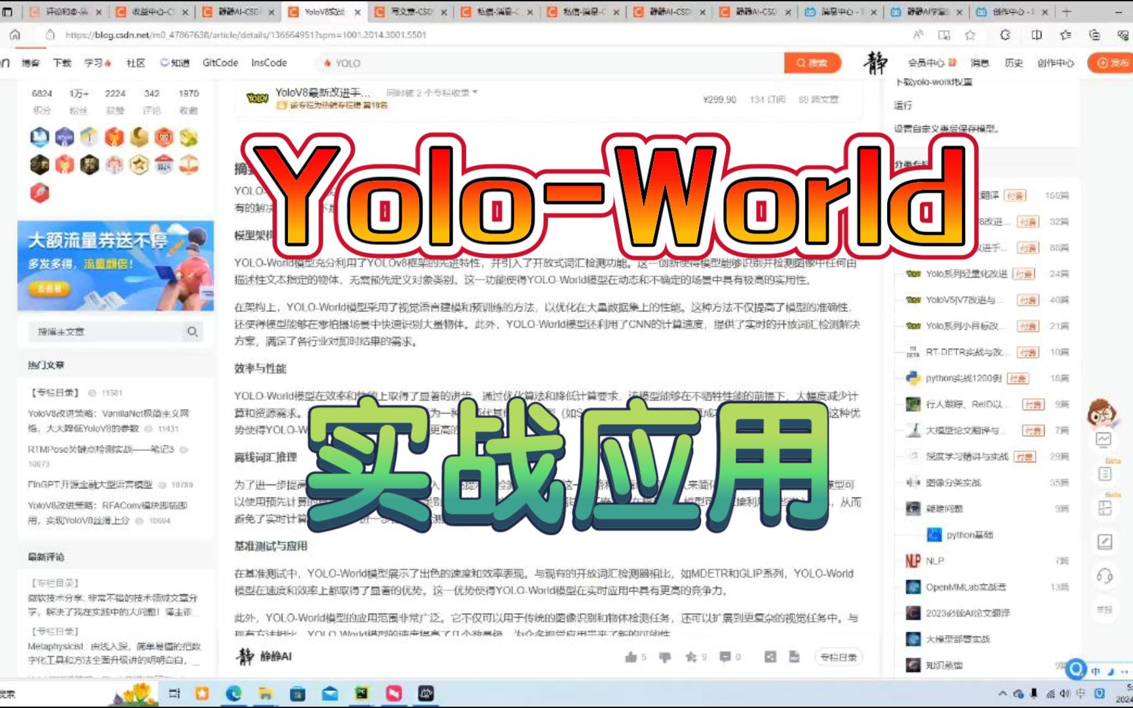This screenshot has width=1133, height=708.
Task: Click the magnifier icon in blogger search
Action: tap(192, 332)
